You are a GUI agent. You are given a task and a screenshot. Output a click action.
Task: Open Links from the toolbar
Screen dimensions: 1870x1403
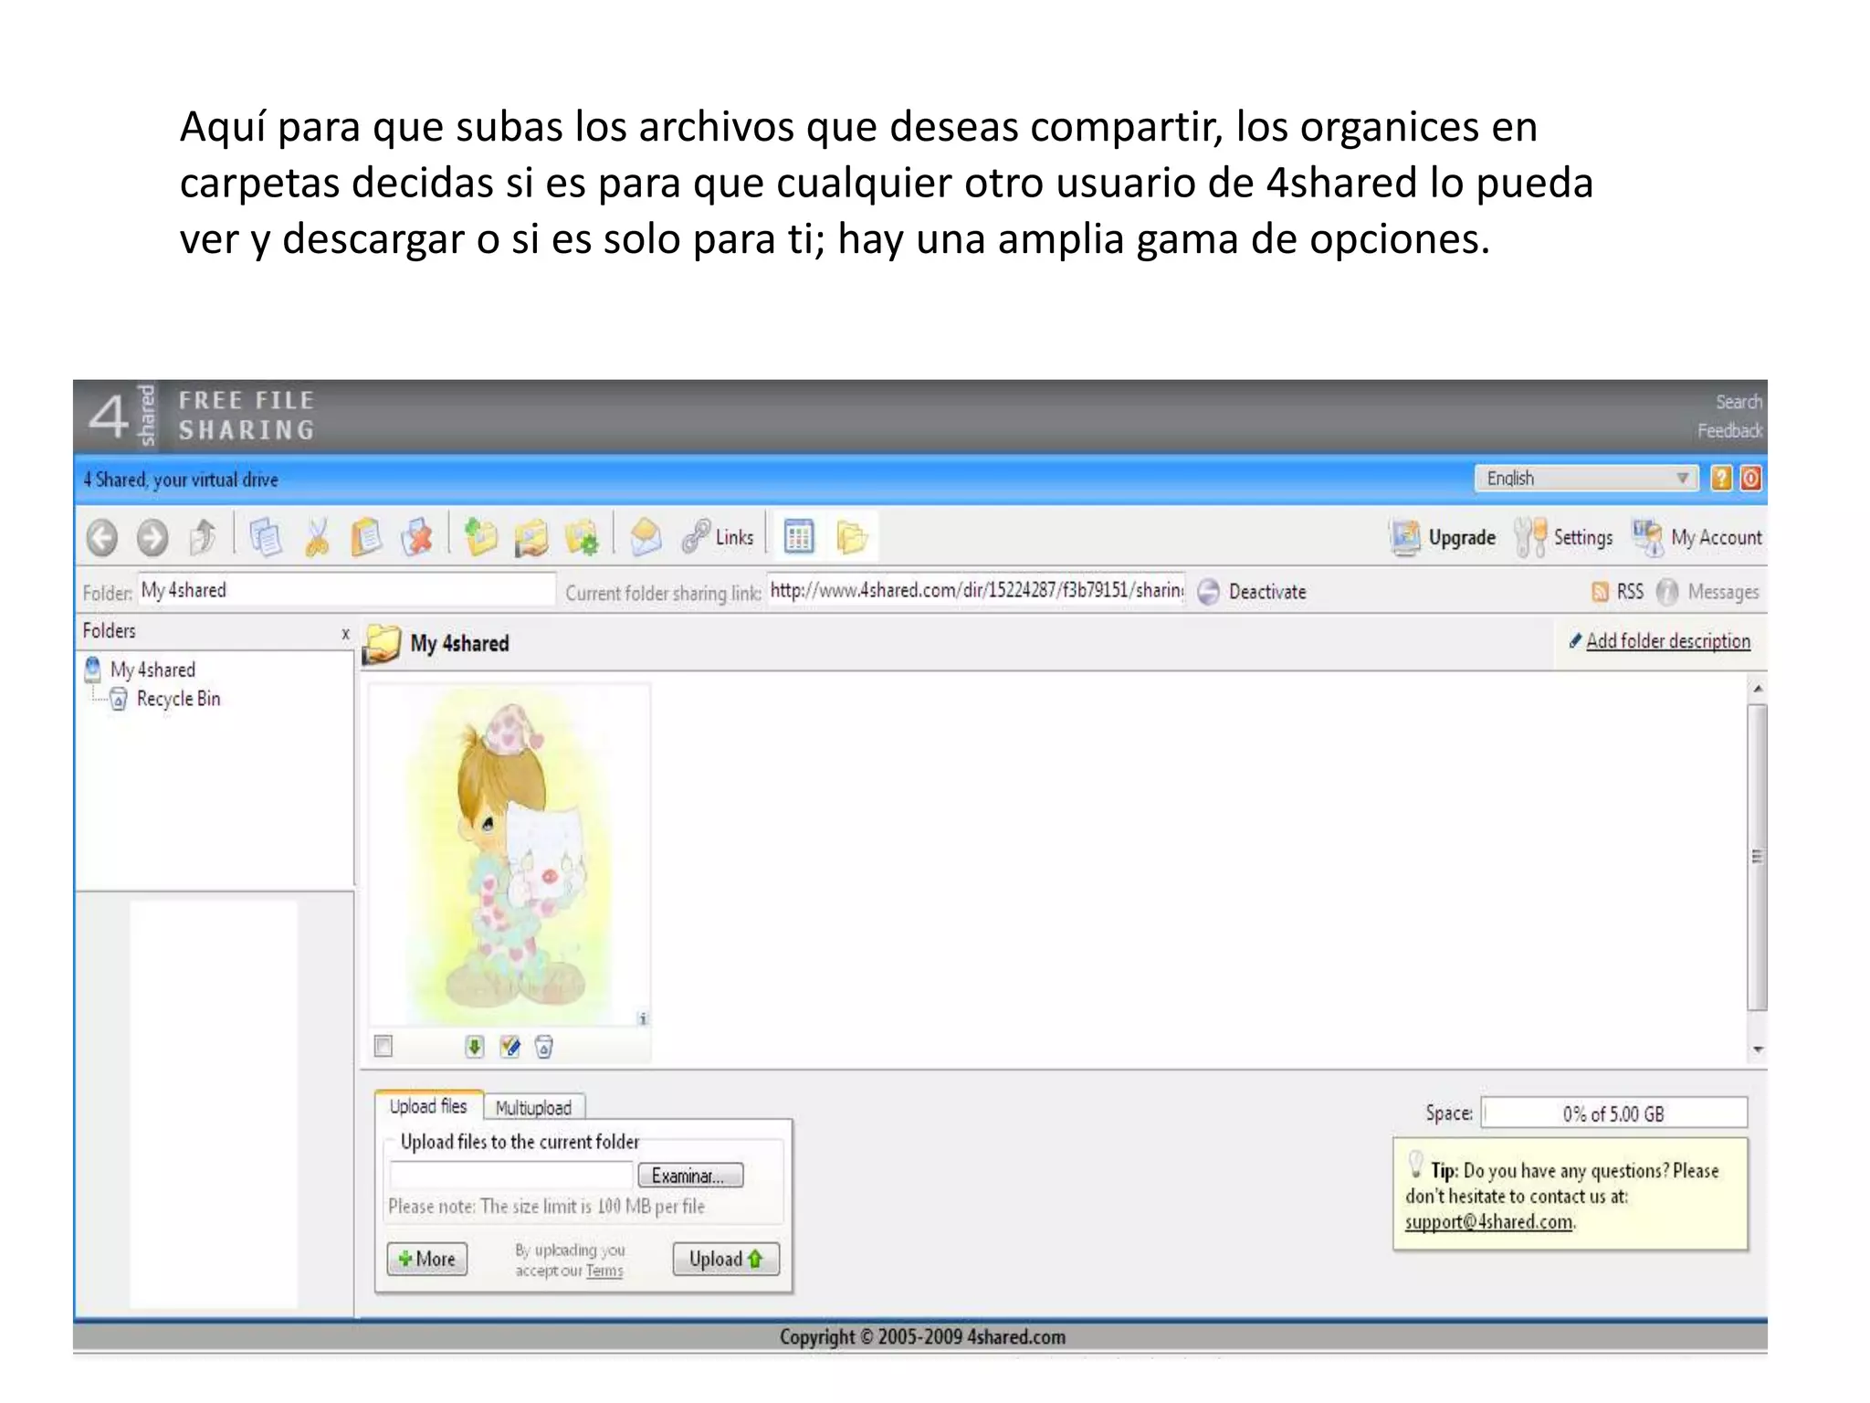coord(719,537)
